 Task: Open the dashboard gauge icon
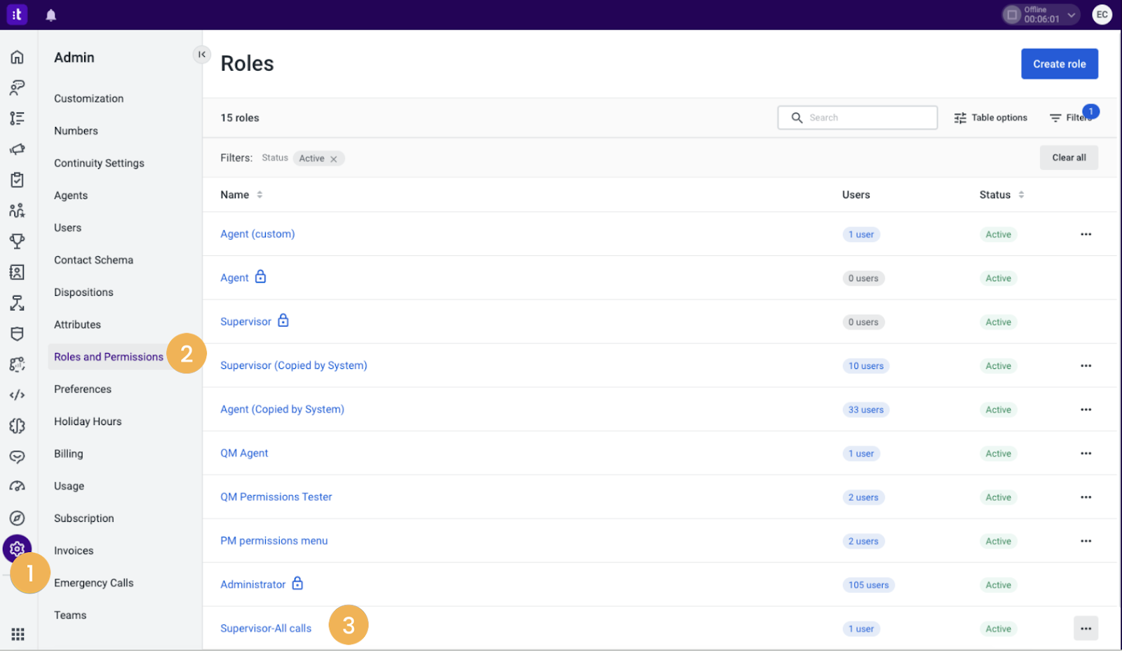click(18, 486)
